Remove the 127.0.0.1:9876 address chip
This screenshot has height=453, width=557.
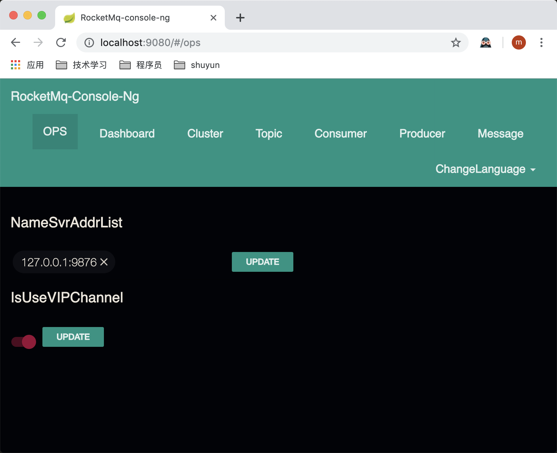pyautogui.click(x=104, y=262)
